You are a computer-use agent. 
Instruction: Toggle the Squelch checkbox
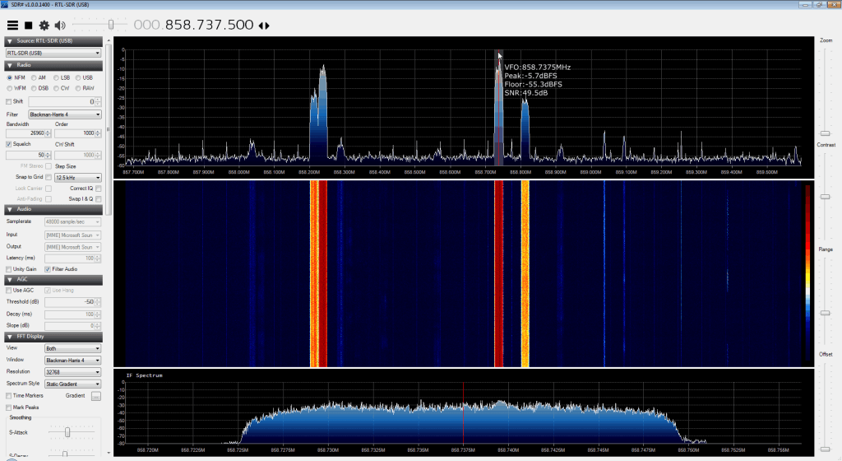8,144
